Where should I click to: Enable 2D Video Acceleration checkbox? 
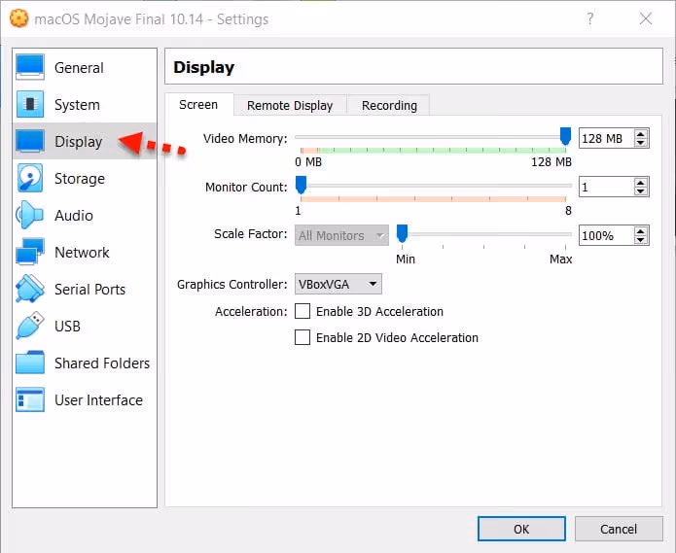click(x=302, y=337)
